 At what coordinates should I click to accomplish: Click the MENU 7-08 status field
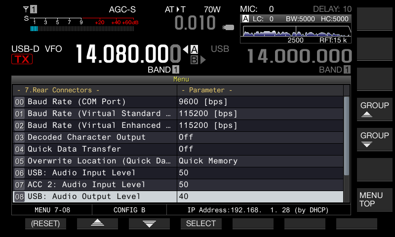click(52, 210)
